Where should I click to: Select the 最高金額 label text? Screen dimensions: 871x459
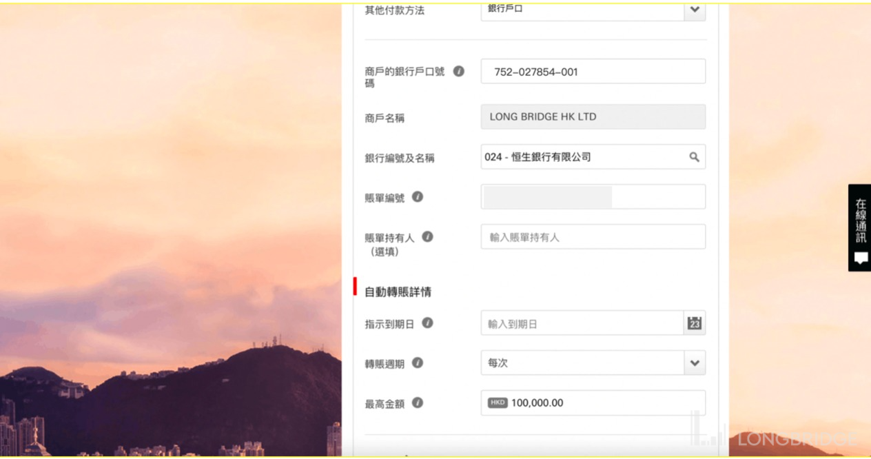pos(385,404)
